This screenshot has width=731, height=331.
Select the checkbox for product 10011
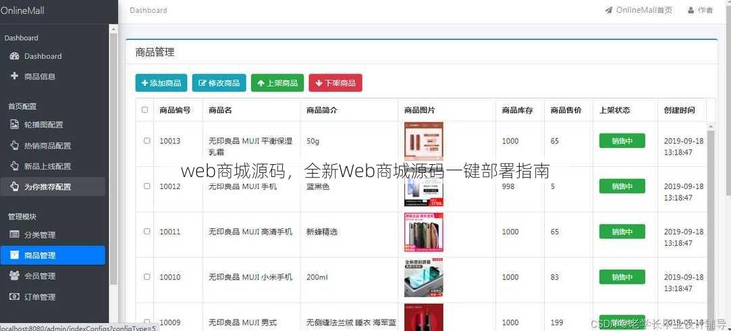[147, 231]
